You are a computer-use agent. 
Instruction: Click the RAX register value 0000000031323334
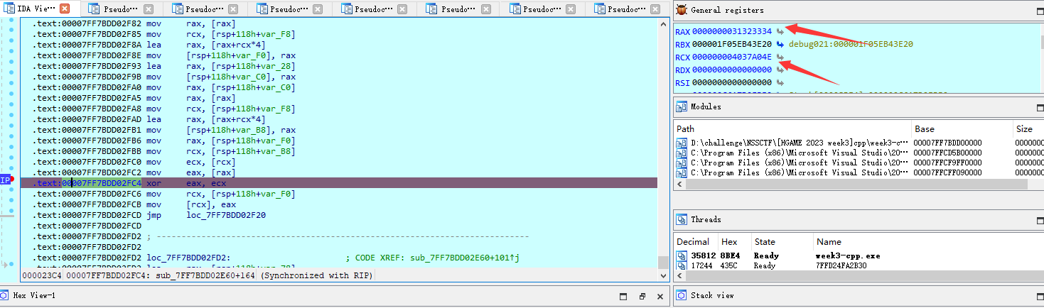click(x=732, y=31)
